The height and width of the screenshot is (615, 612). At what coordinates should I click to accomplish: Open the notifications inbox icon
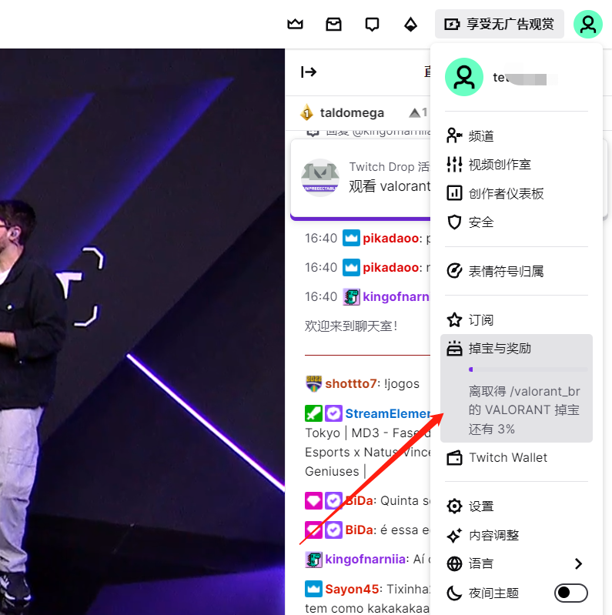(x=333, y=25)
